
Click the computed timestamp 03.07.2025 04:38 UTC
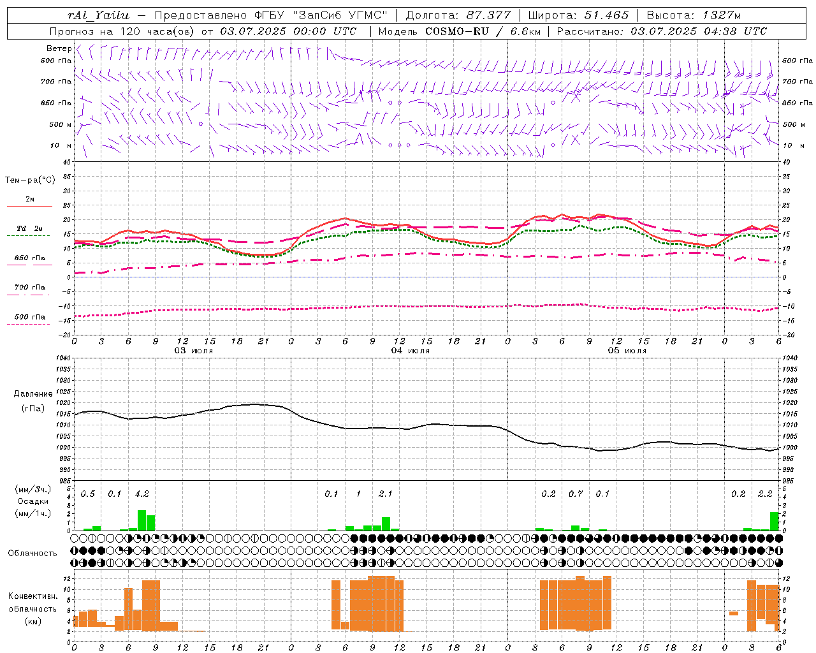[x=699, y=31]
